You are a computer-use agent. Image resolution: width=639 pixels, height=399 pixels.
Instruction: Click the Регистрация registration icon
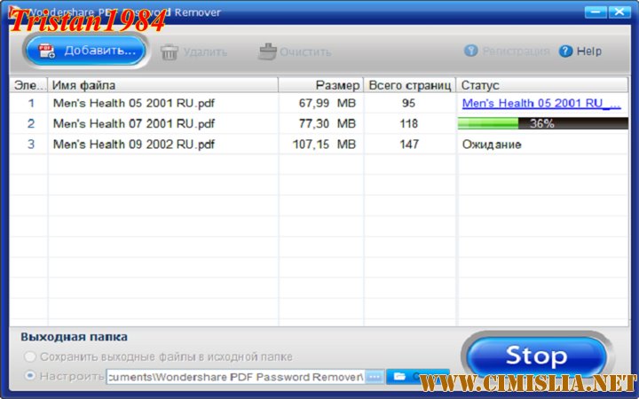coord(471,51)
